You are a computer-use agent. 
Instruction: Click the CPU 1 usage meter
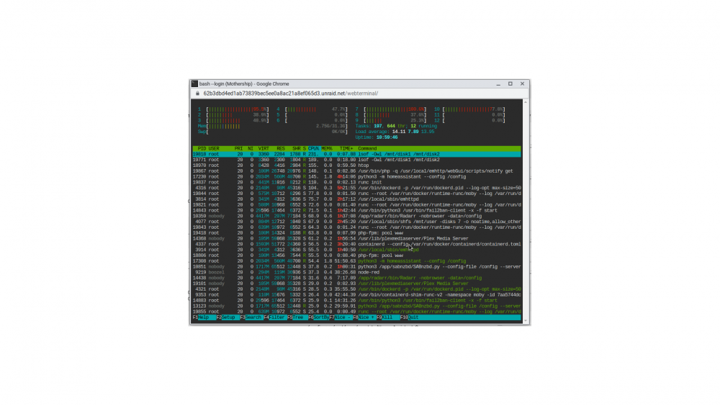coord(233,109)
